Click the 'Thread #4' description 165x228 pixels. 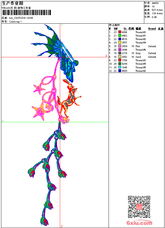coord(141,43)
